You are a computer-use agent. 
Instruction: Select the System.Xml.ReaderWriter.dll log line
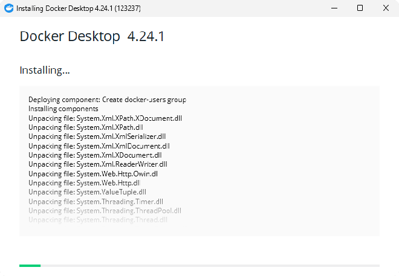pos(98,164)
